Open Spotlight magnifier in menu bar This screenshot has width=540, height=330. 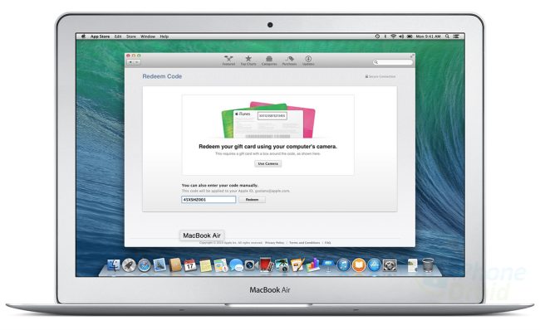447,36
